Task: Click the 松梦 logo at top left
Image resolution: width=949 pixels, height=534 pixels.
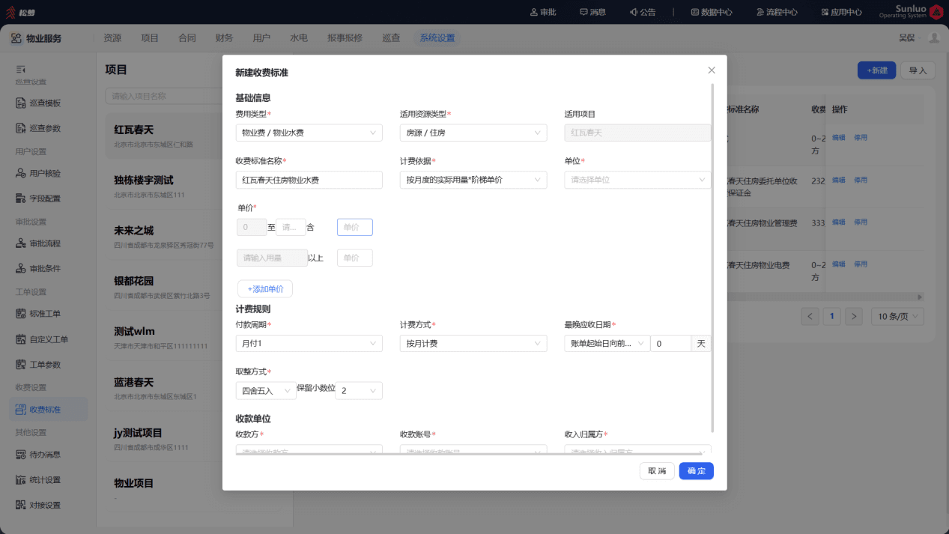Action: [22, 12]
